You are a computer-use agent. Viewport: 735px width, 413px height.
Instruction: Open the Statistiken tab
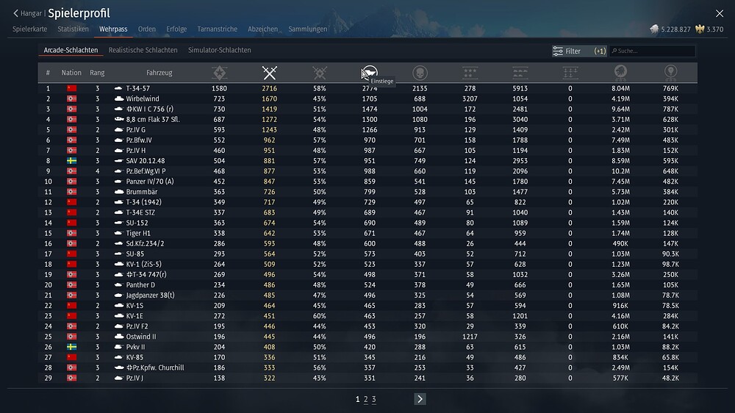tap(73, 29)
